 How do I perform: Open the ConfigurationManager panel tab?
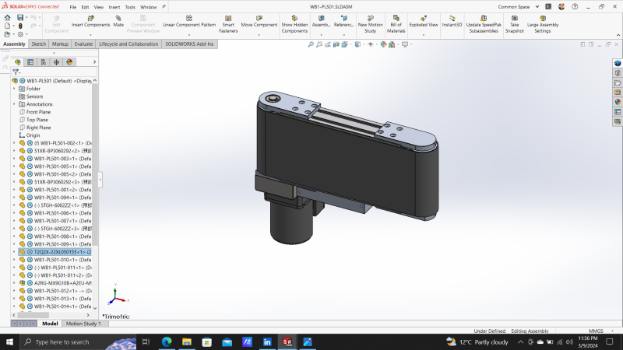[x=44, y=61]
